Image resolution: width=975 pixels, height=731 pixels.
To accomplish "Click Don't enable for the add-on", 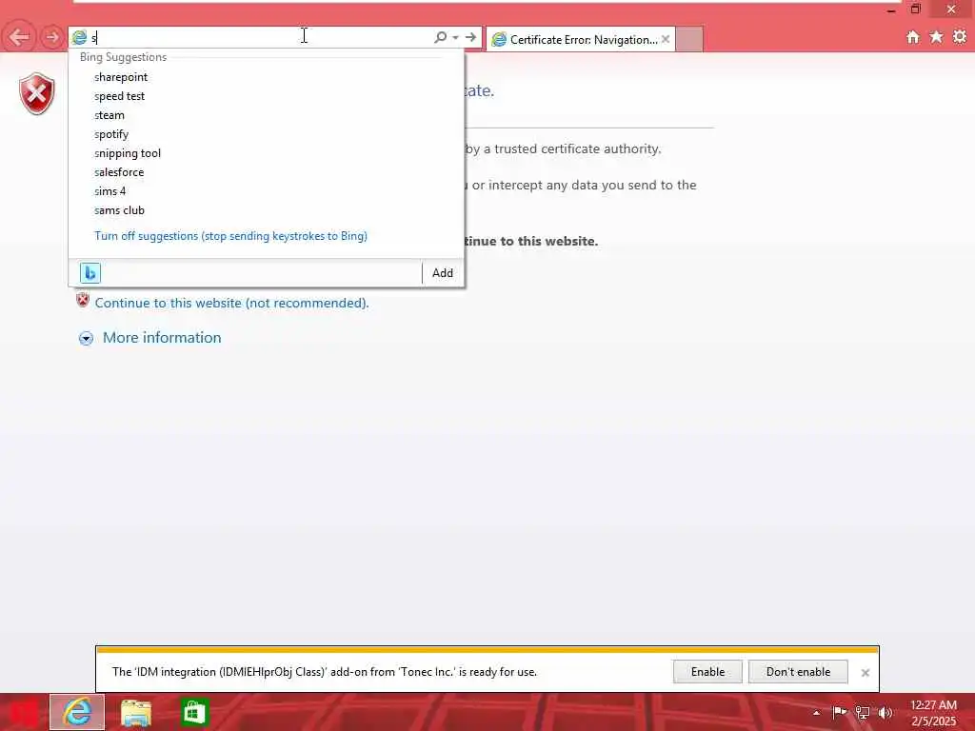I will (x=798, y=672).
